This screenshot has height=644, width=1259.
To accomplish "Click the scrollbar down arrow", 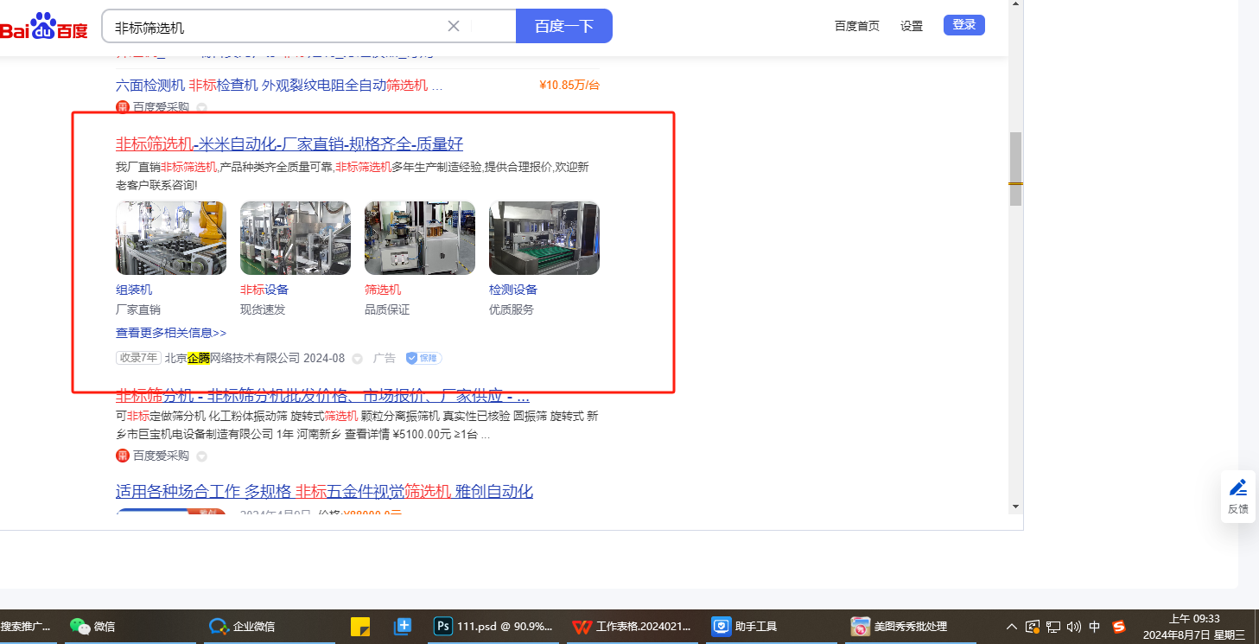I will (1016, 507).
